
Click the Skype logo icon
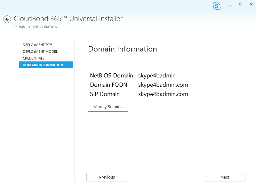pos(217,6)
